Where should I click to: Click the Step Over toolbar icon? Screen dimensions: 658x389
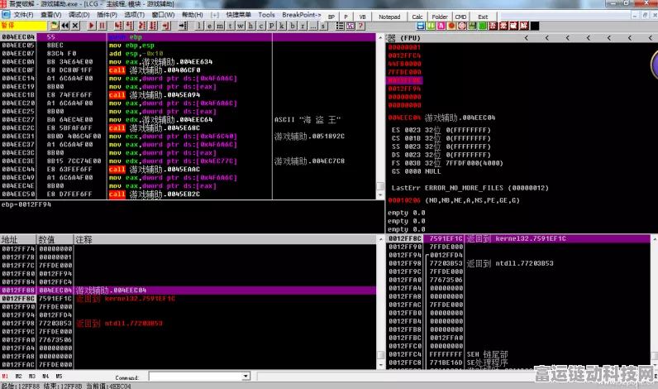[129, 26]
